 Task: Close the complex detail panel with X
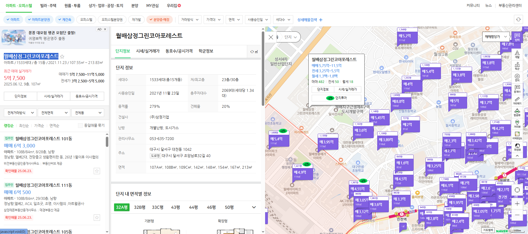tap(271, 37)
